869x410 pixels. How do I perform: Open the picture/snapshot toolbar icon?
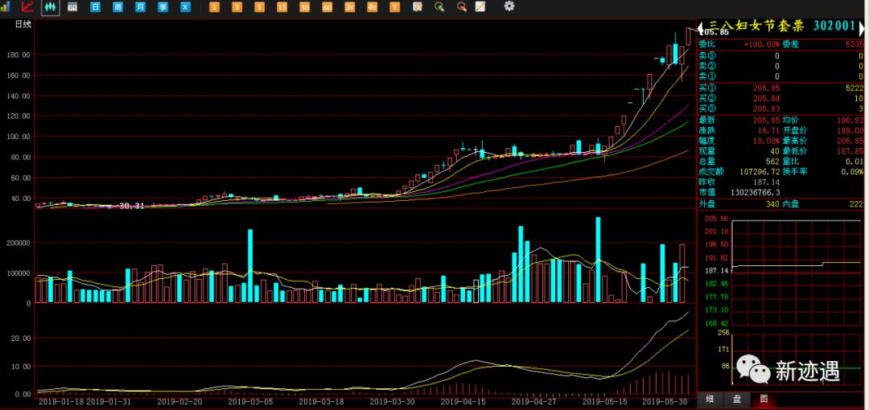(418, 6)
